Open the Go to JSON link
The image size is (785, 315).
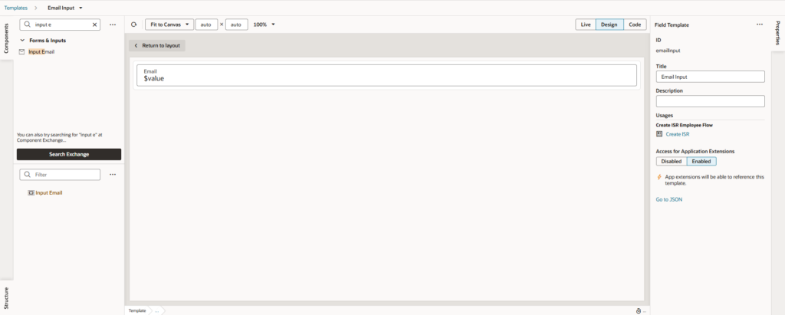[668, 199]
